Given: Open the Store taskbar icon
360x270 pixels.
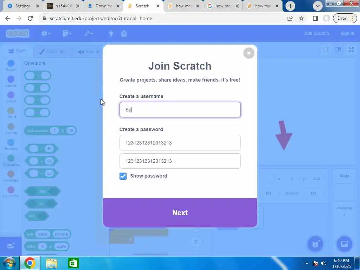Looking at the screenshot, I should coord(73,263).
